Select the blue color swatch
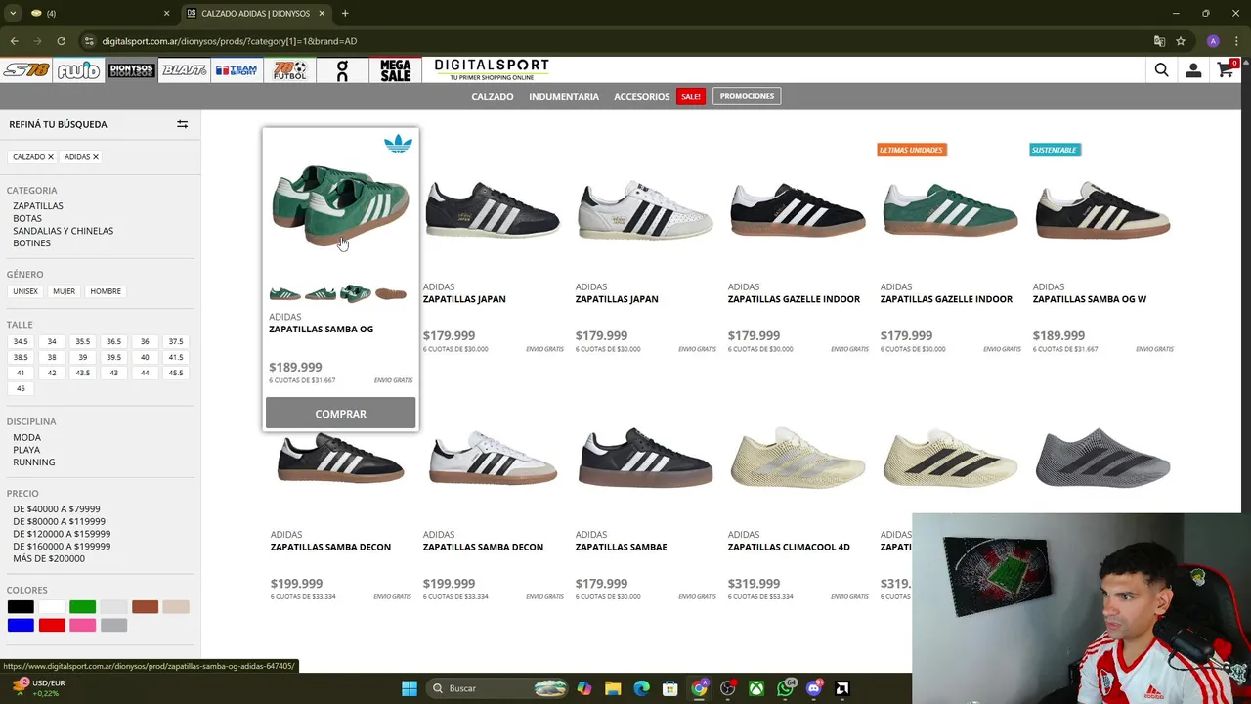 [x=21, y=625]
